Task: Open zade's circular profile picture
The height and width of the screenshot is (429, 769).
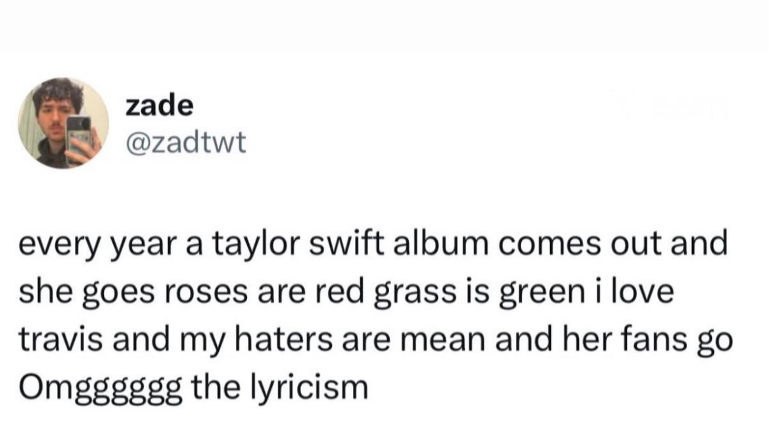Action: coord(63,123)
